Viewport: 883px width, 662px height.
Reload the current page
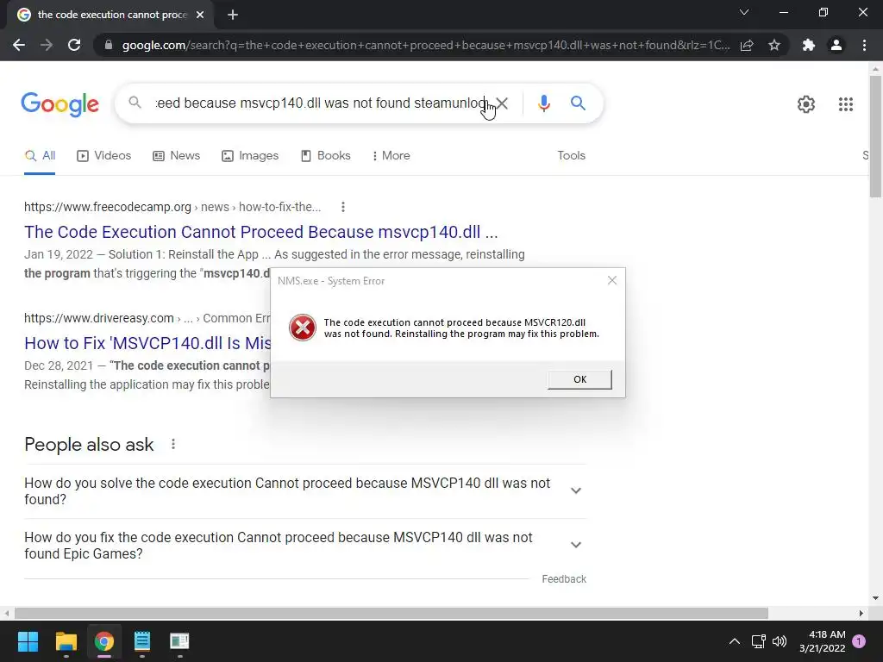tap(74, 45)
